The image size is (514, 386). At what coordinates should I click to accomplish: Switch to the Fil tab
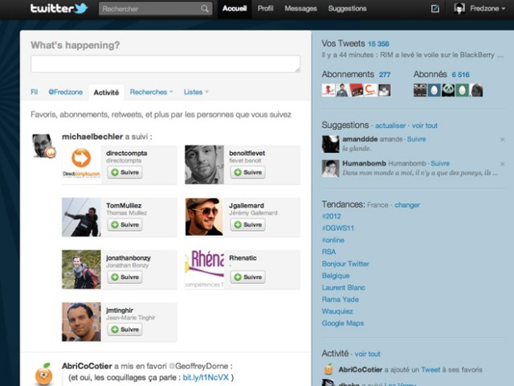pyautogui.click(x=34, y=92)
